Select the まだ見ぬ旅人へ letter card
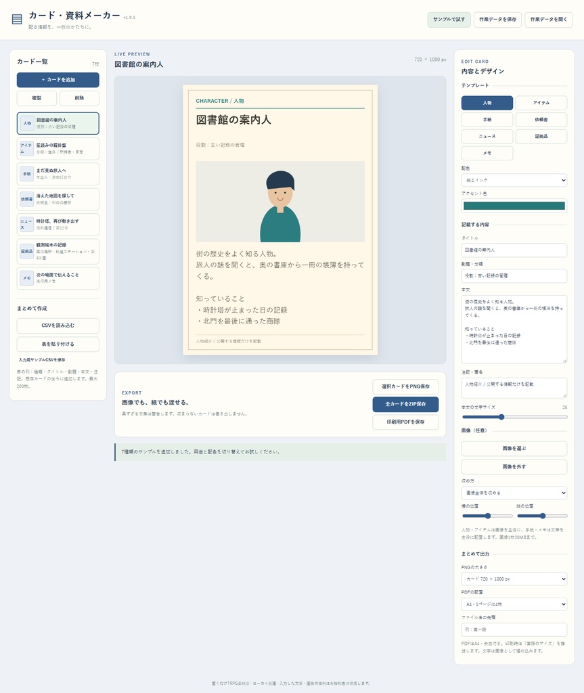The image size is (584, 693). 58,174
